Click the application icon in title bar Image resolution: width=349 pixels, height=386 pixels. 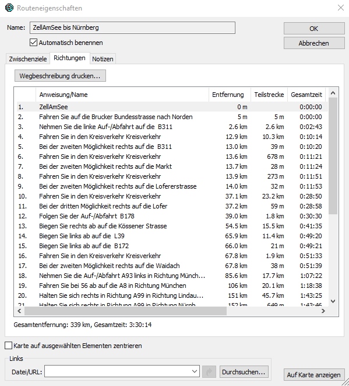coord(9,8)
